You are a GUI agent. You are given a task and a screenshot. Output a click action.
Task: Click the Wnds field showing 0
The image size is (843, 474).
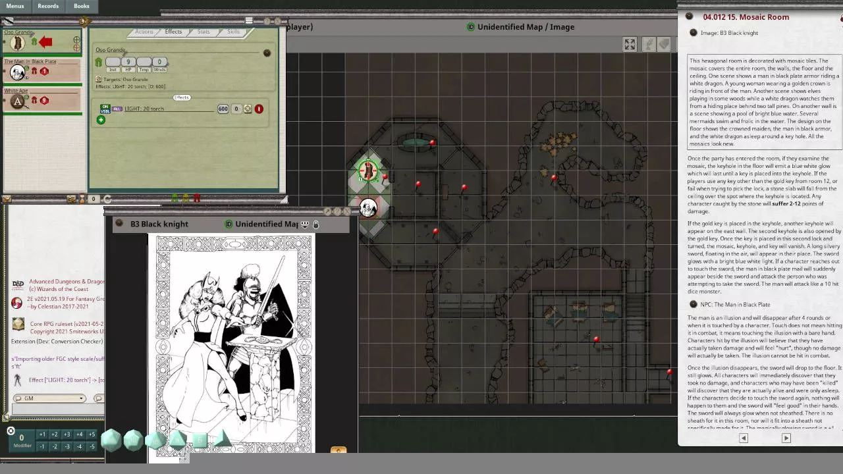(x=159, y=62)
